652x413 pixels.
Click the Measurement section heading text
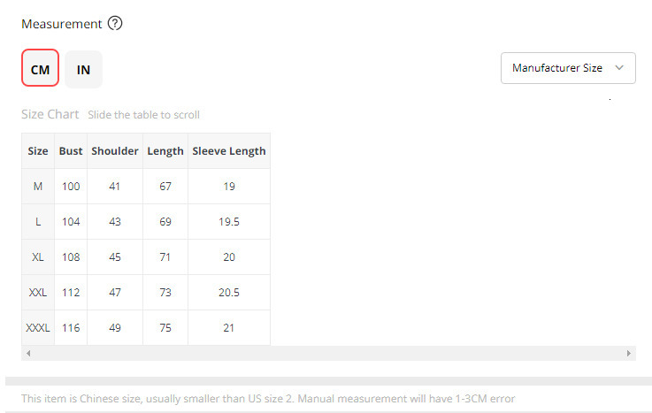[62, 24]
